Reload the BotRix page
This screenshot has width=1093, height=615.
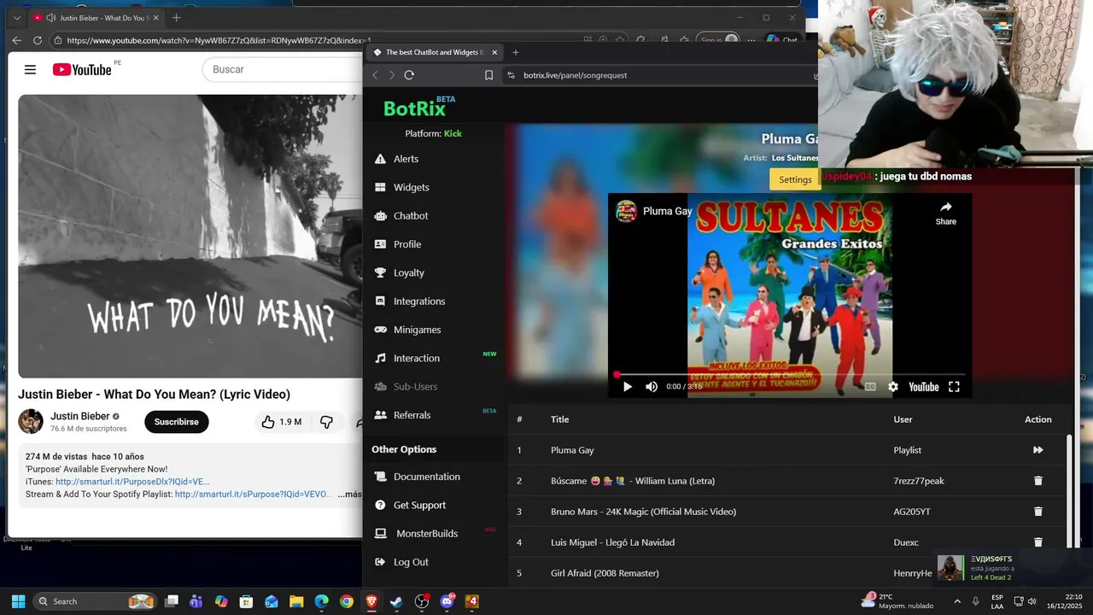tap(409, 75)
